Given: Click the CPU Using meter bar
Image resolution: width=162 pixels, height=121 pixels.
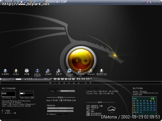Looking at the screenshot, I should point(8,94).
